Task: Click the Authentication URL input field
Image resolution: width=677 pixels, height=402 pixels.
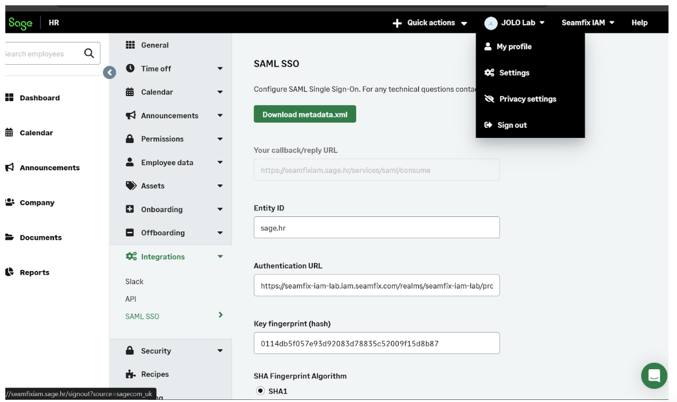Action: point(377,285)
